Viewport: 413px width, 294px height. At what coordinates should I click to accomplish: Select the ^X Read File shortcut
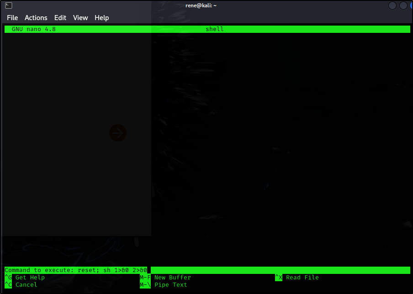pos(297,278)
